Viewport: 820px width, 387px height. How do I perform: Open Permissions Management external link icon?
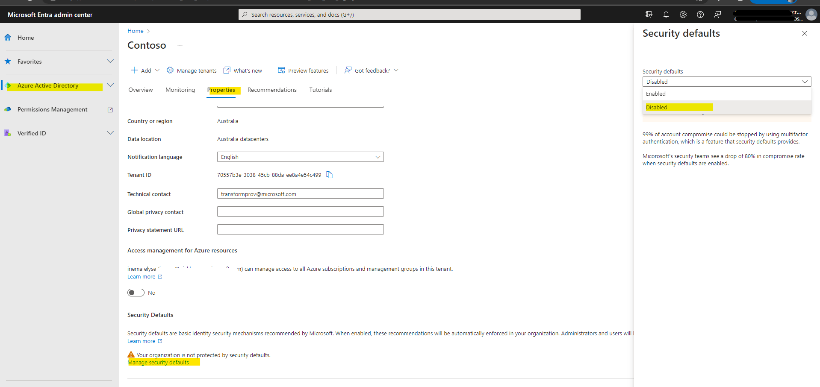[110, 110]
